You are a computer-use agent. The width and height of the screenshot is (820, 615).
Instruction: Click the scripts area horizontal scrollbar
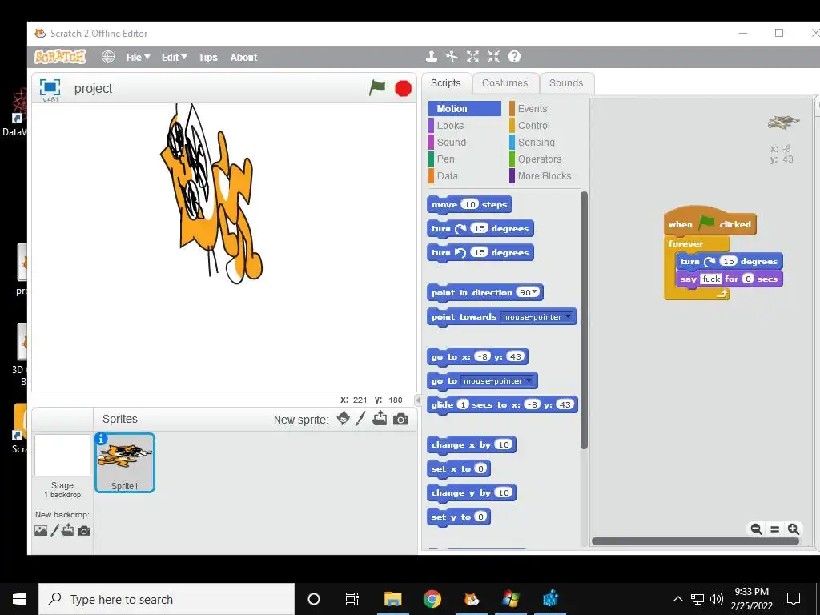pyautogui.click(x=695, y=541)
